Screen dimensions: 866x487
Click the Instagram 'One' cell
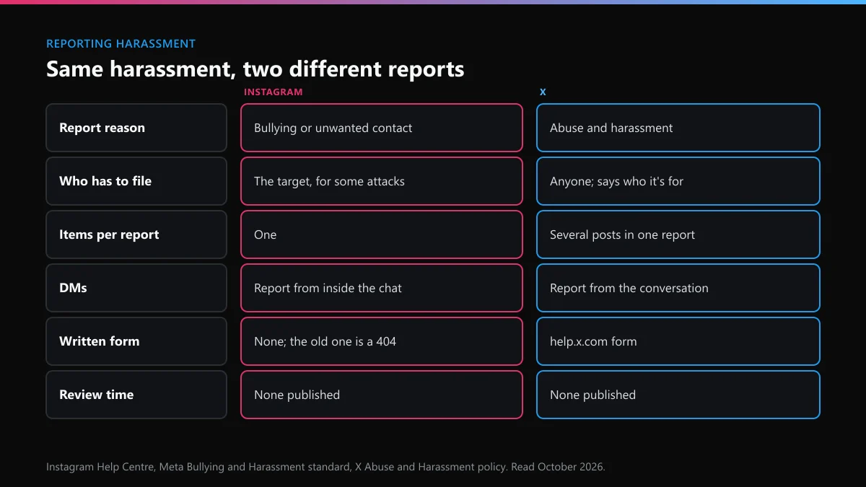click(x=382, y=234)
